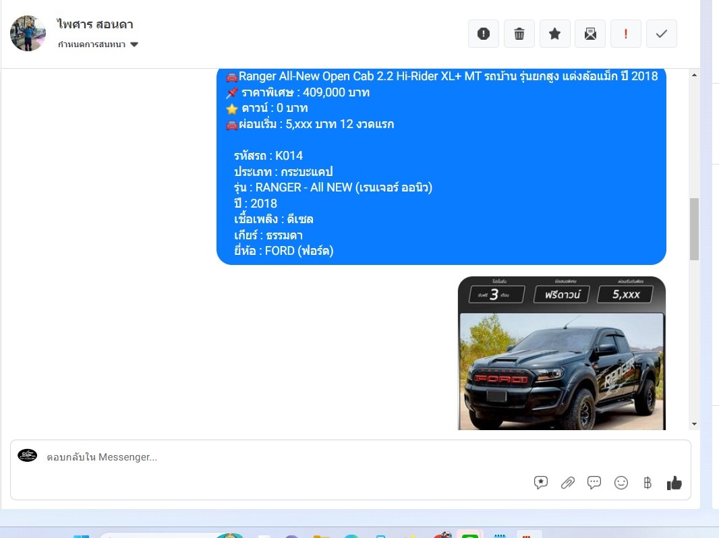
Task: Click the chat scrollbar up arrow
Action: pyautogui.click(x=694, y=75)
